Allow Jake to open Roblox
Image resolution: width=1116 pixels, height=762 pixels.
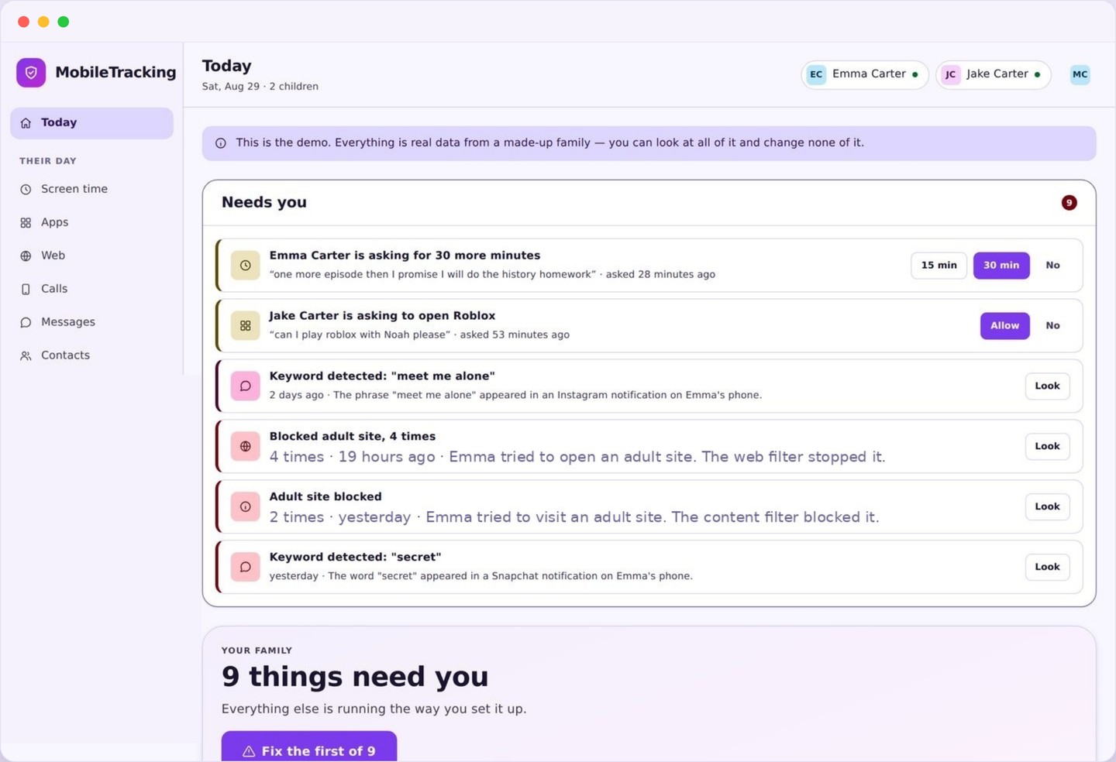[x=1004, y=326]
